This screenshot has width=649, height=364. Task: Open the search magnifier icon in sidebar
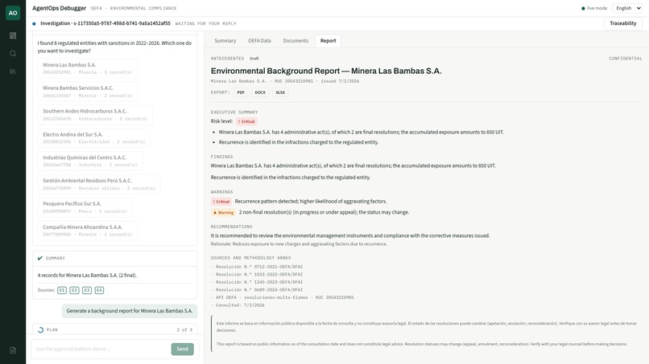[x=13, y=53]
